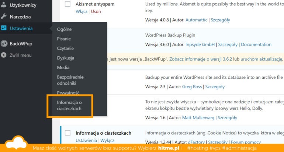Click the Akismet antyspam plugin title
Image resolution: width=284 pixels, height=152 pixels.
click(95, 4)
